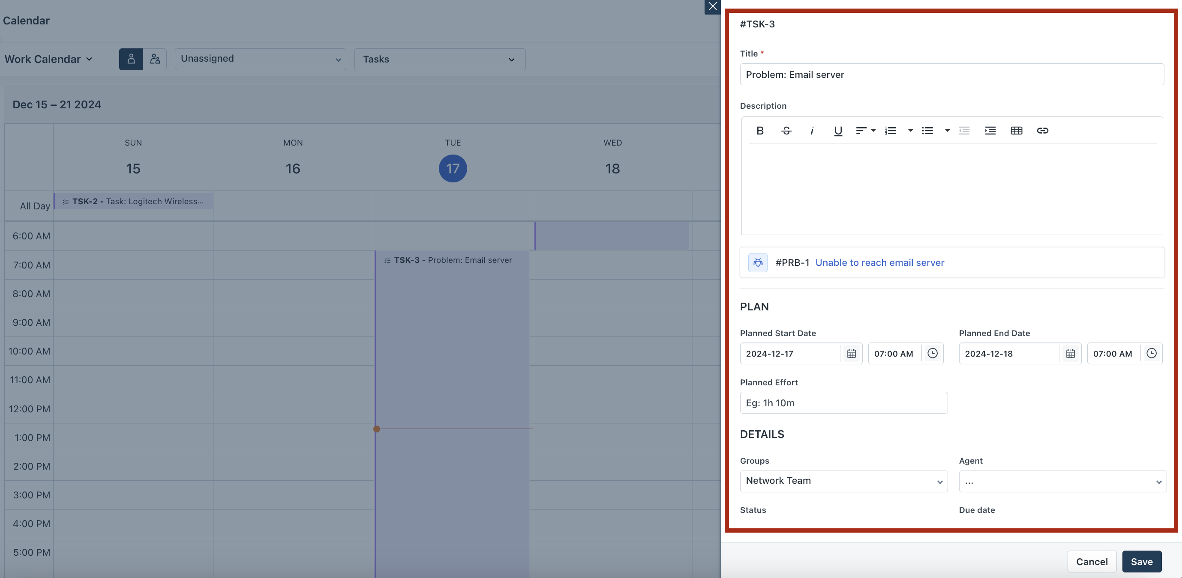Open Planned Start Date calendar picker
The height and width of the screenshot is (578, 1182).
coord(851,353)
